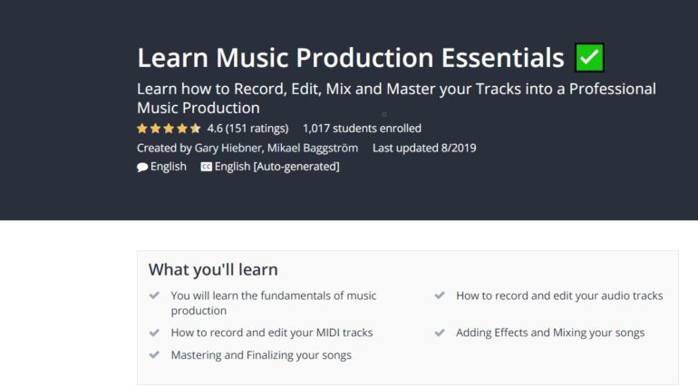
Task: Click the What you'll learn heading
Action: point(213,269)
